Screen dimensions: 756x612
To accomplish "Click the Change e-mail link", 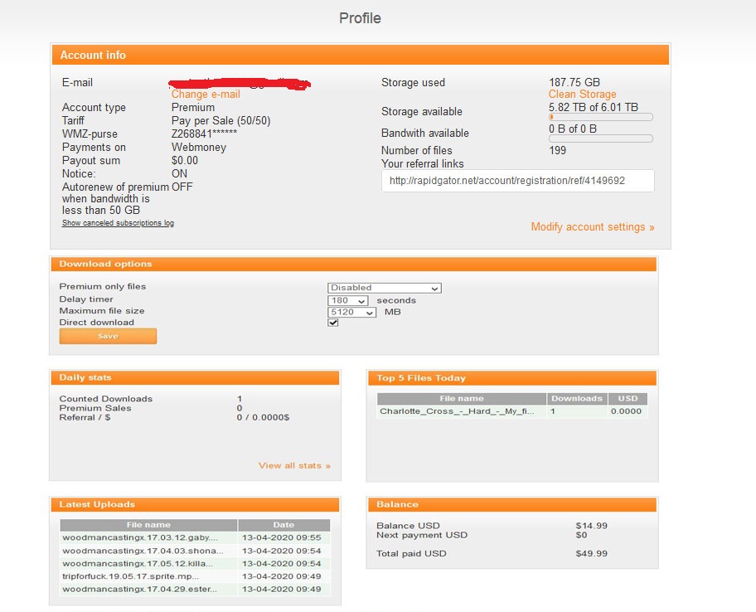I will 206,94.
